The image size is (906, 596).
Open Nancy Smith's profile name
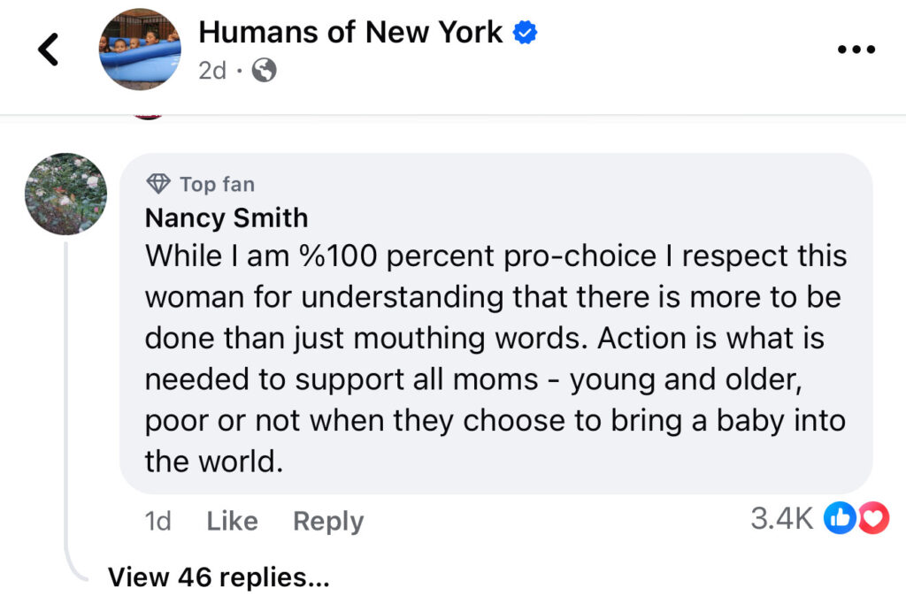pos(226,218)
